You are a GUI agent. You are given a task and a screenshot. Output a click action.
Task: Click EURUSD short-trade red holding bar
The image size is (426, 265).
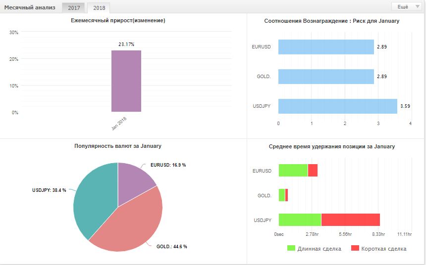(x=313, y=171)
